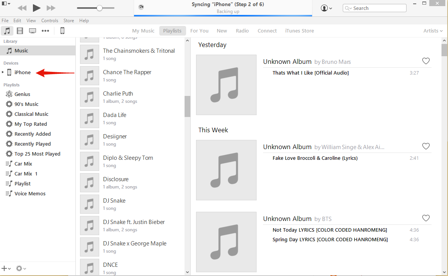This screenshot has height=276, width=448.
Task: Select Music in the Library sidebar
Action: click(x=38, y=50)
